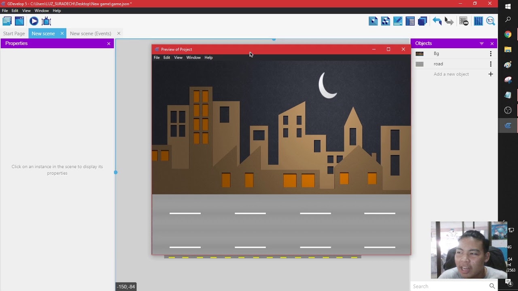This screenshot has height=291, width=518.
Task: Open the project manager icon
Action: (7, 21)
